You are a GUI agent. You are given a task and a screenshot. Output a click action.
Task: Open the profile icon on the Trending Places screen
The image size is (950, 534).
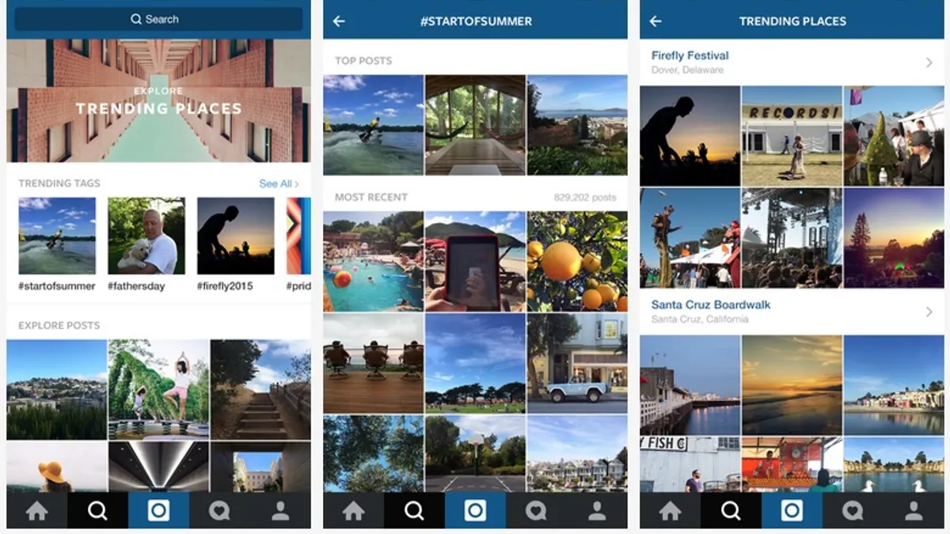coord(914,511)
